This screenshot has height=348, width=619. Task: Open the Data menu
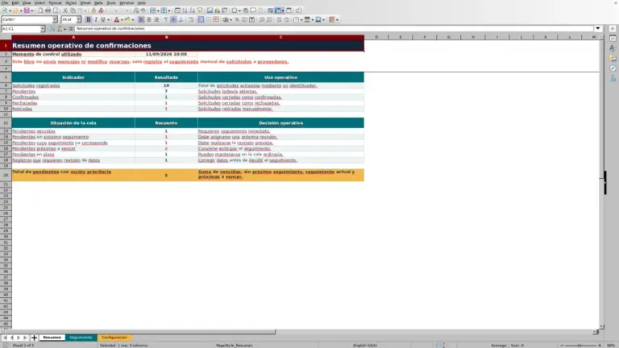coord(98,2)
